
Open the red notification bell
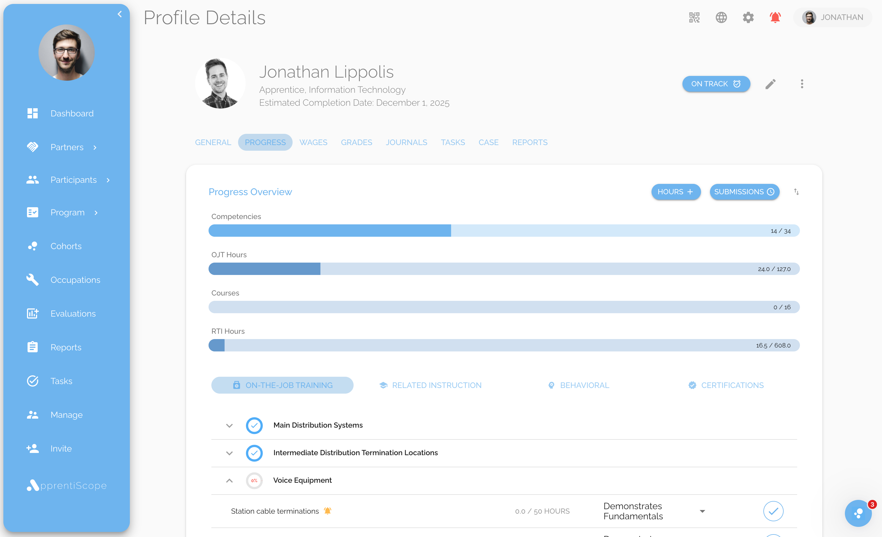[x=775, y=17]
